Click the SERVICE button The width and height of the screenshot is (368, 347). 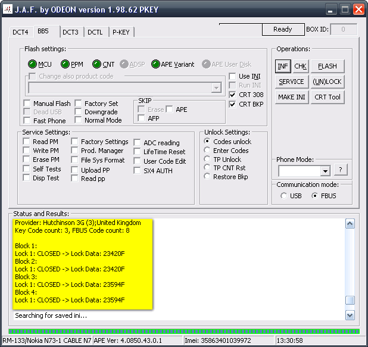(x=292, y=82)
